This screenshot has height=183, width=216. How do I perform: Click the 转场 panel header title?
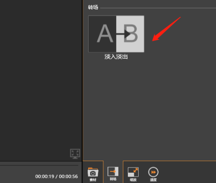tap(93, 7)
